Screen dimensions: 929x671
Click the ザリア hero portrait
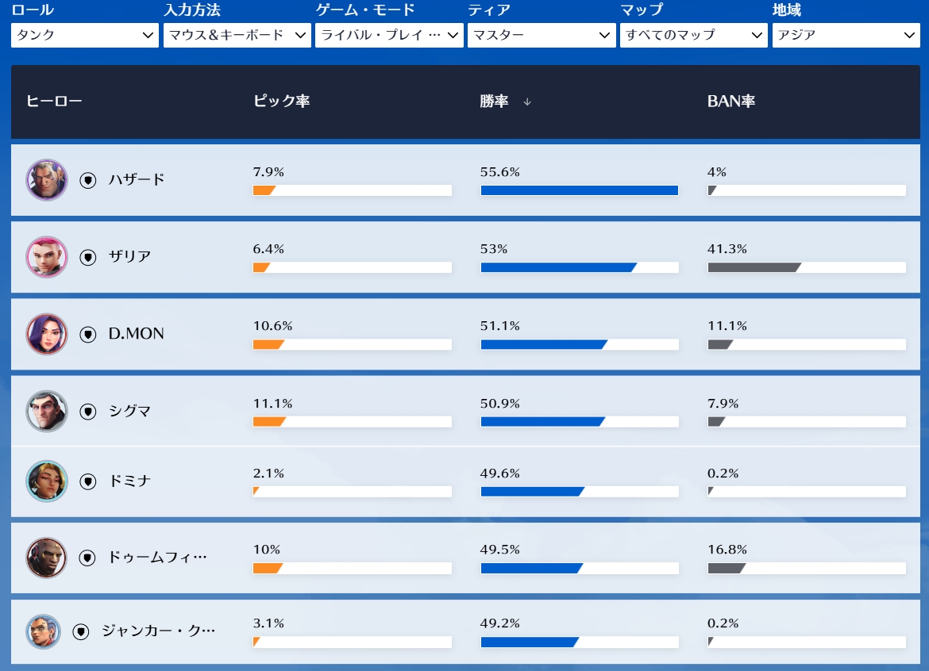(47, 257)
